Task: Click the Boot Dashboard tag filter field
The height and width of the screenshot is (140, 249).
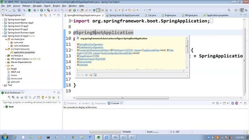Action: [x=31, y=102]
